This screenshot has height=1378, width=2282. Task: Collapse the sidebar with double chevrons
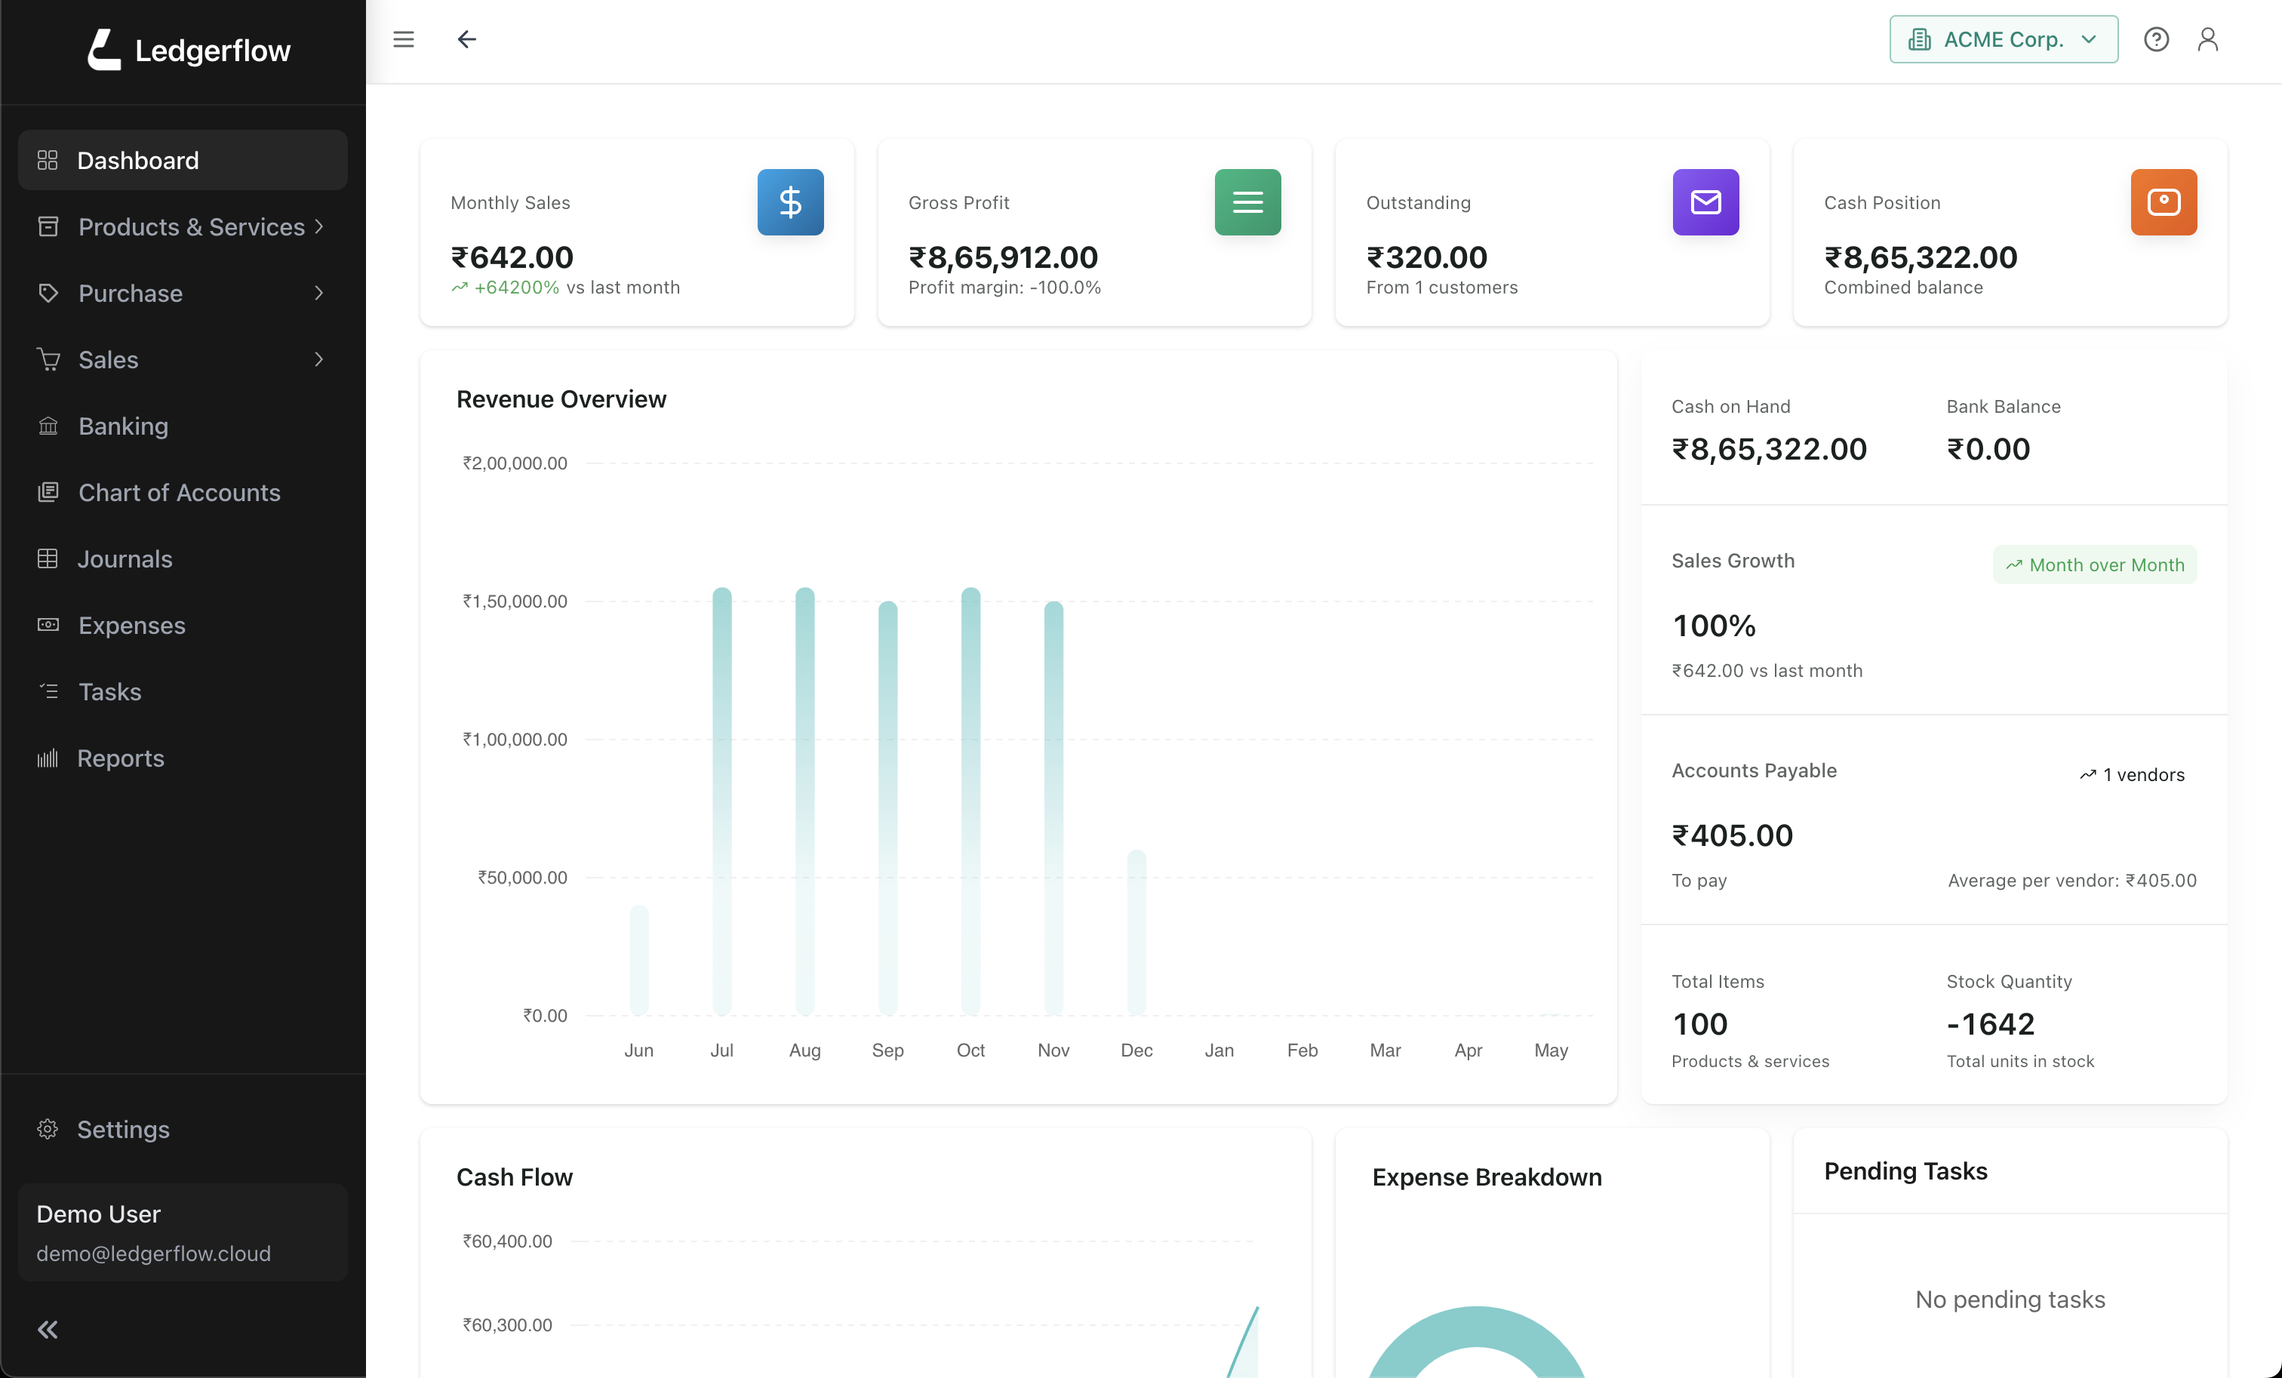click(x=46, y=1329)
